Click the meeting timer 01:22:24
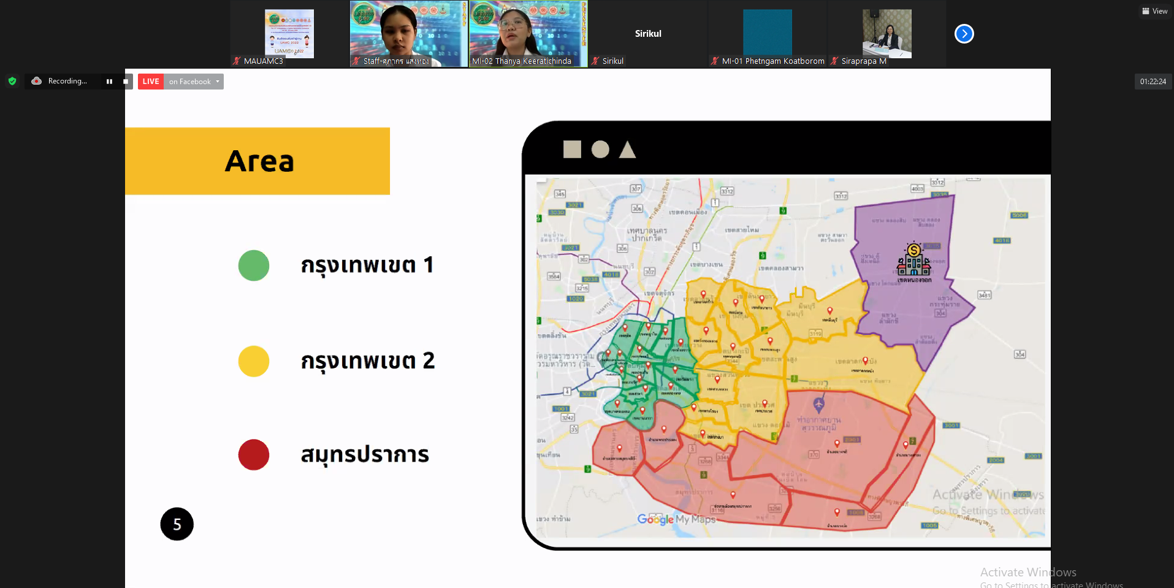This screenshot has height=588, width=1174. point(1153,82)
